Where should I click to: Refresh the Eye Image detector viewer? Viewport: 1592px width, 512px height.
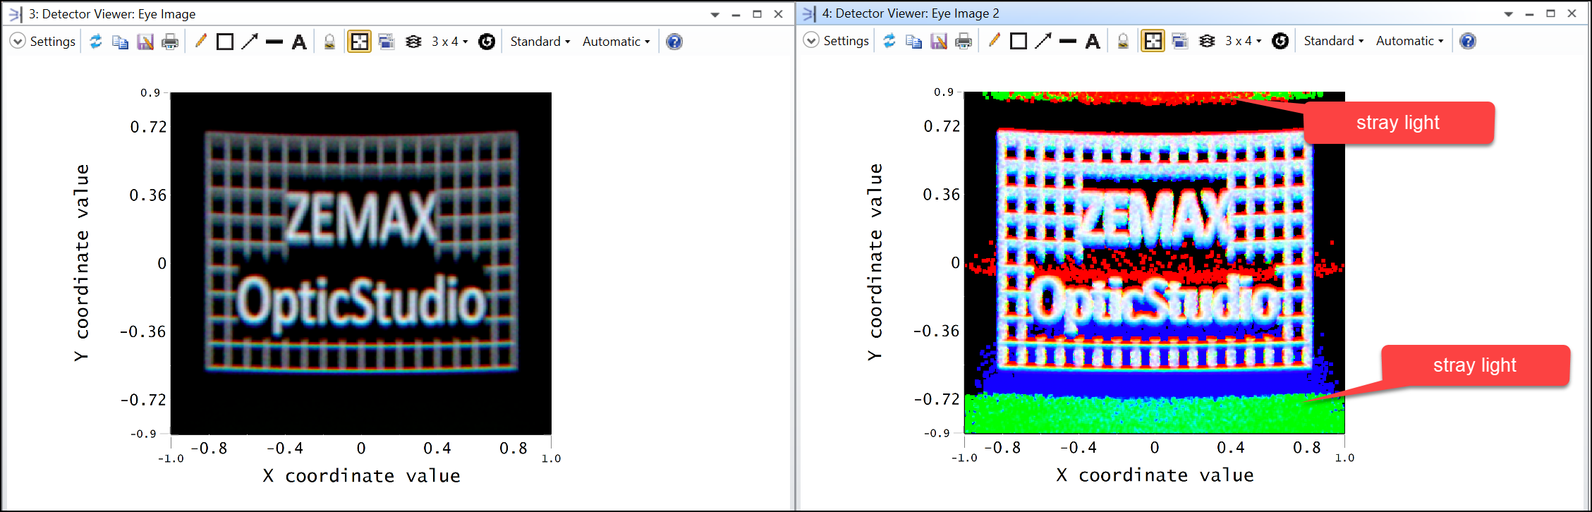coord(96,42)
